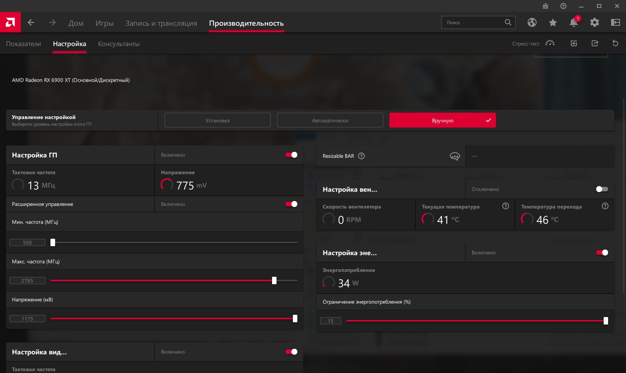Click the 46 °C junction temperature value
This screenshot has height=373, width=626.
point(547,220)
